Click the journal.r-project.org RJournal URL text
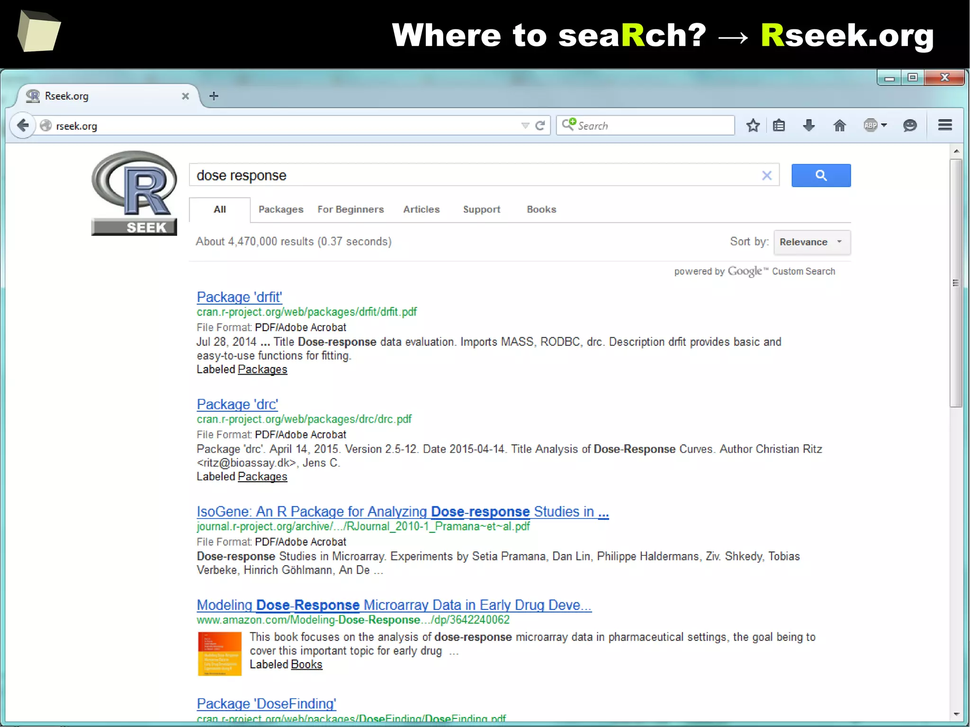This screenshot has width=970, height=727. coord(363,527)
